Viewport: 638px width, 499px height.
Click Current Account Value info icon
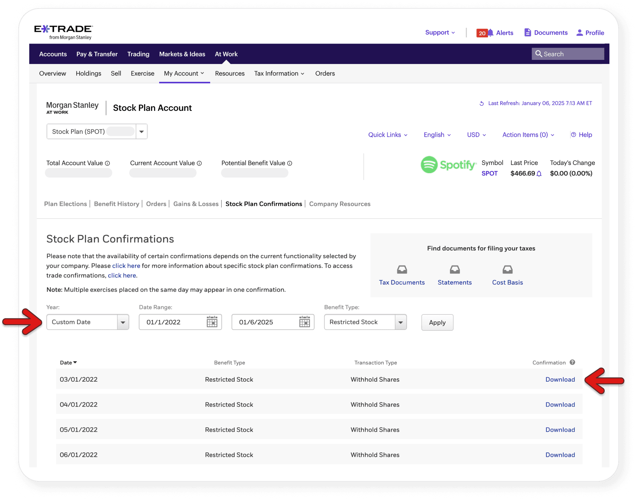coord(199,163)
